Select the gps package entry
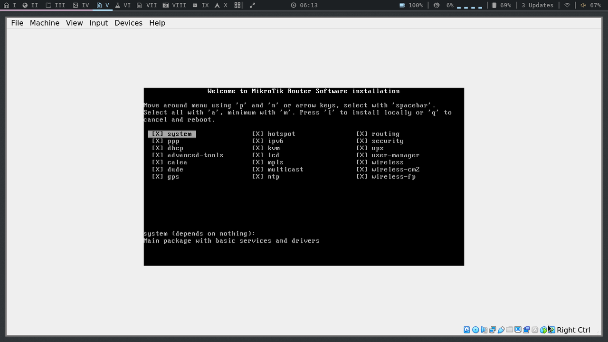 (x=166, y=177)
